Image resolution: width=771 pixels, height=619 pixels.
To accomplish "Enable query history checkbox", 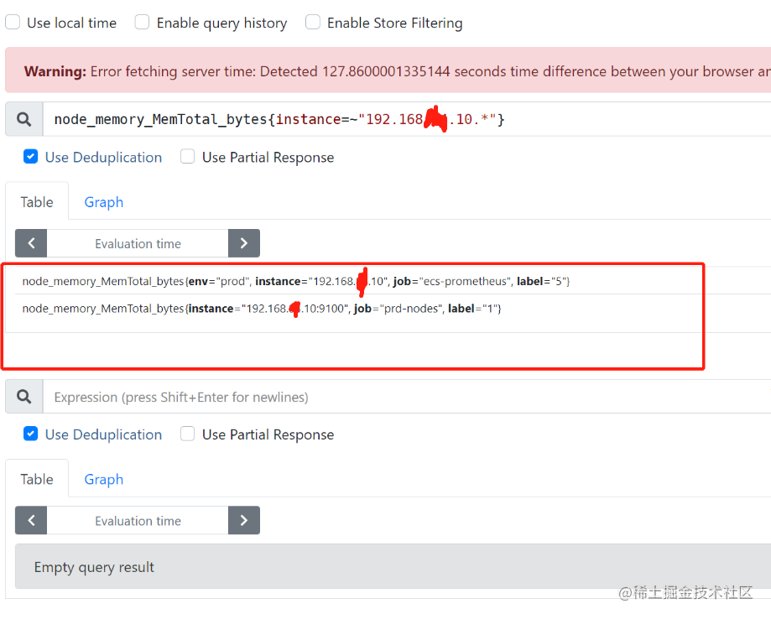I will coord(142,22).
